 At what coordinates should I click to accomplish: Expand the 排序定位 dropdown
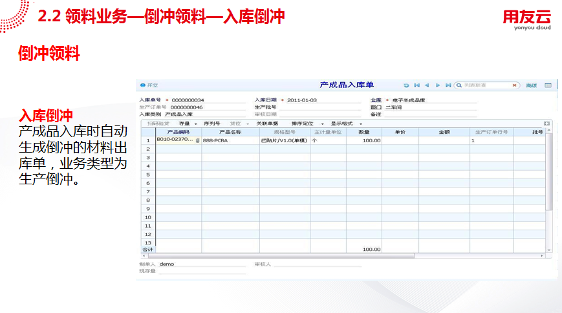pyautogui.click(x=323, y=124)
